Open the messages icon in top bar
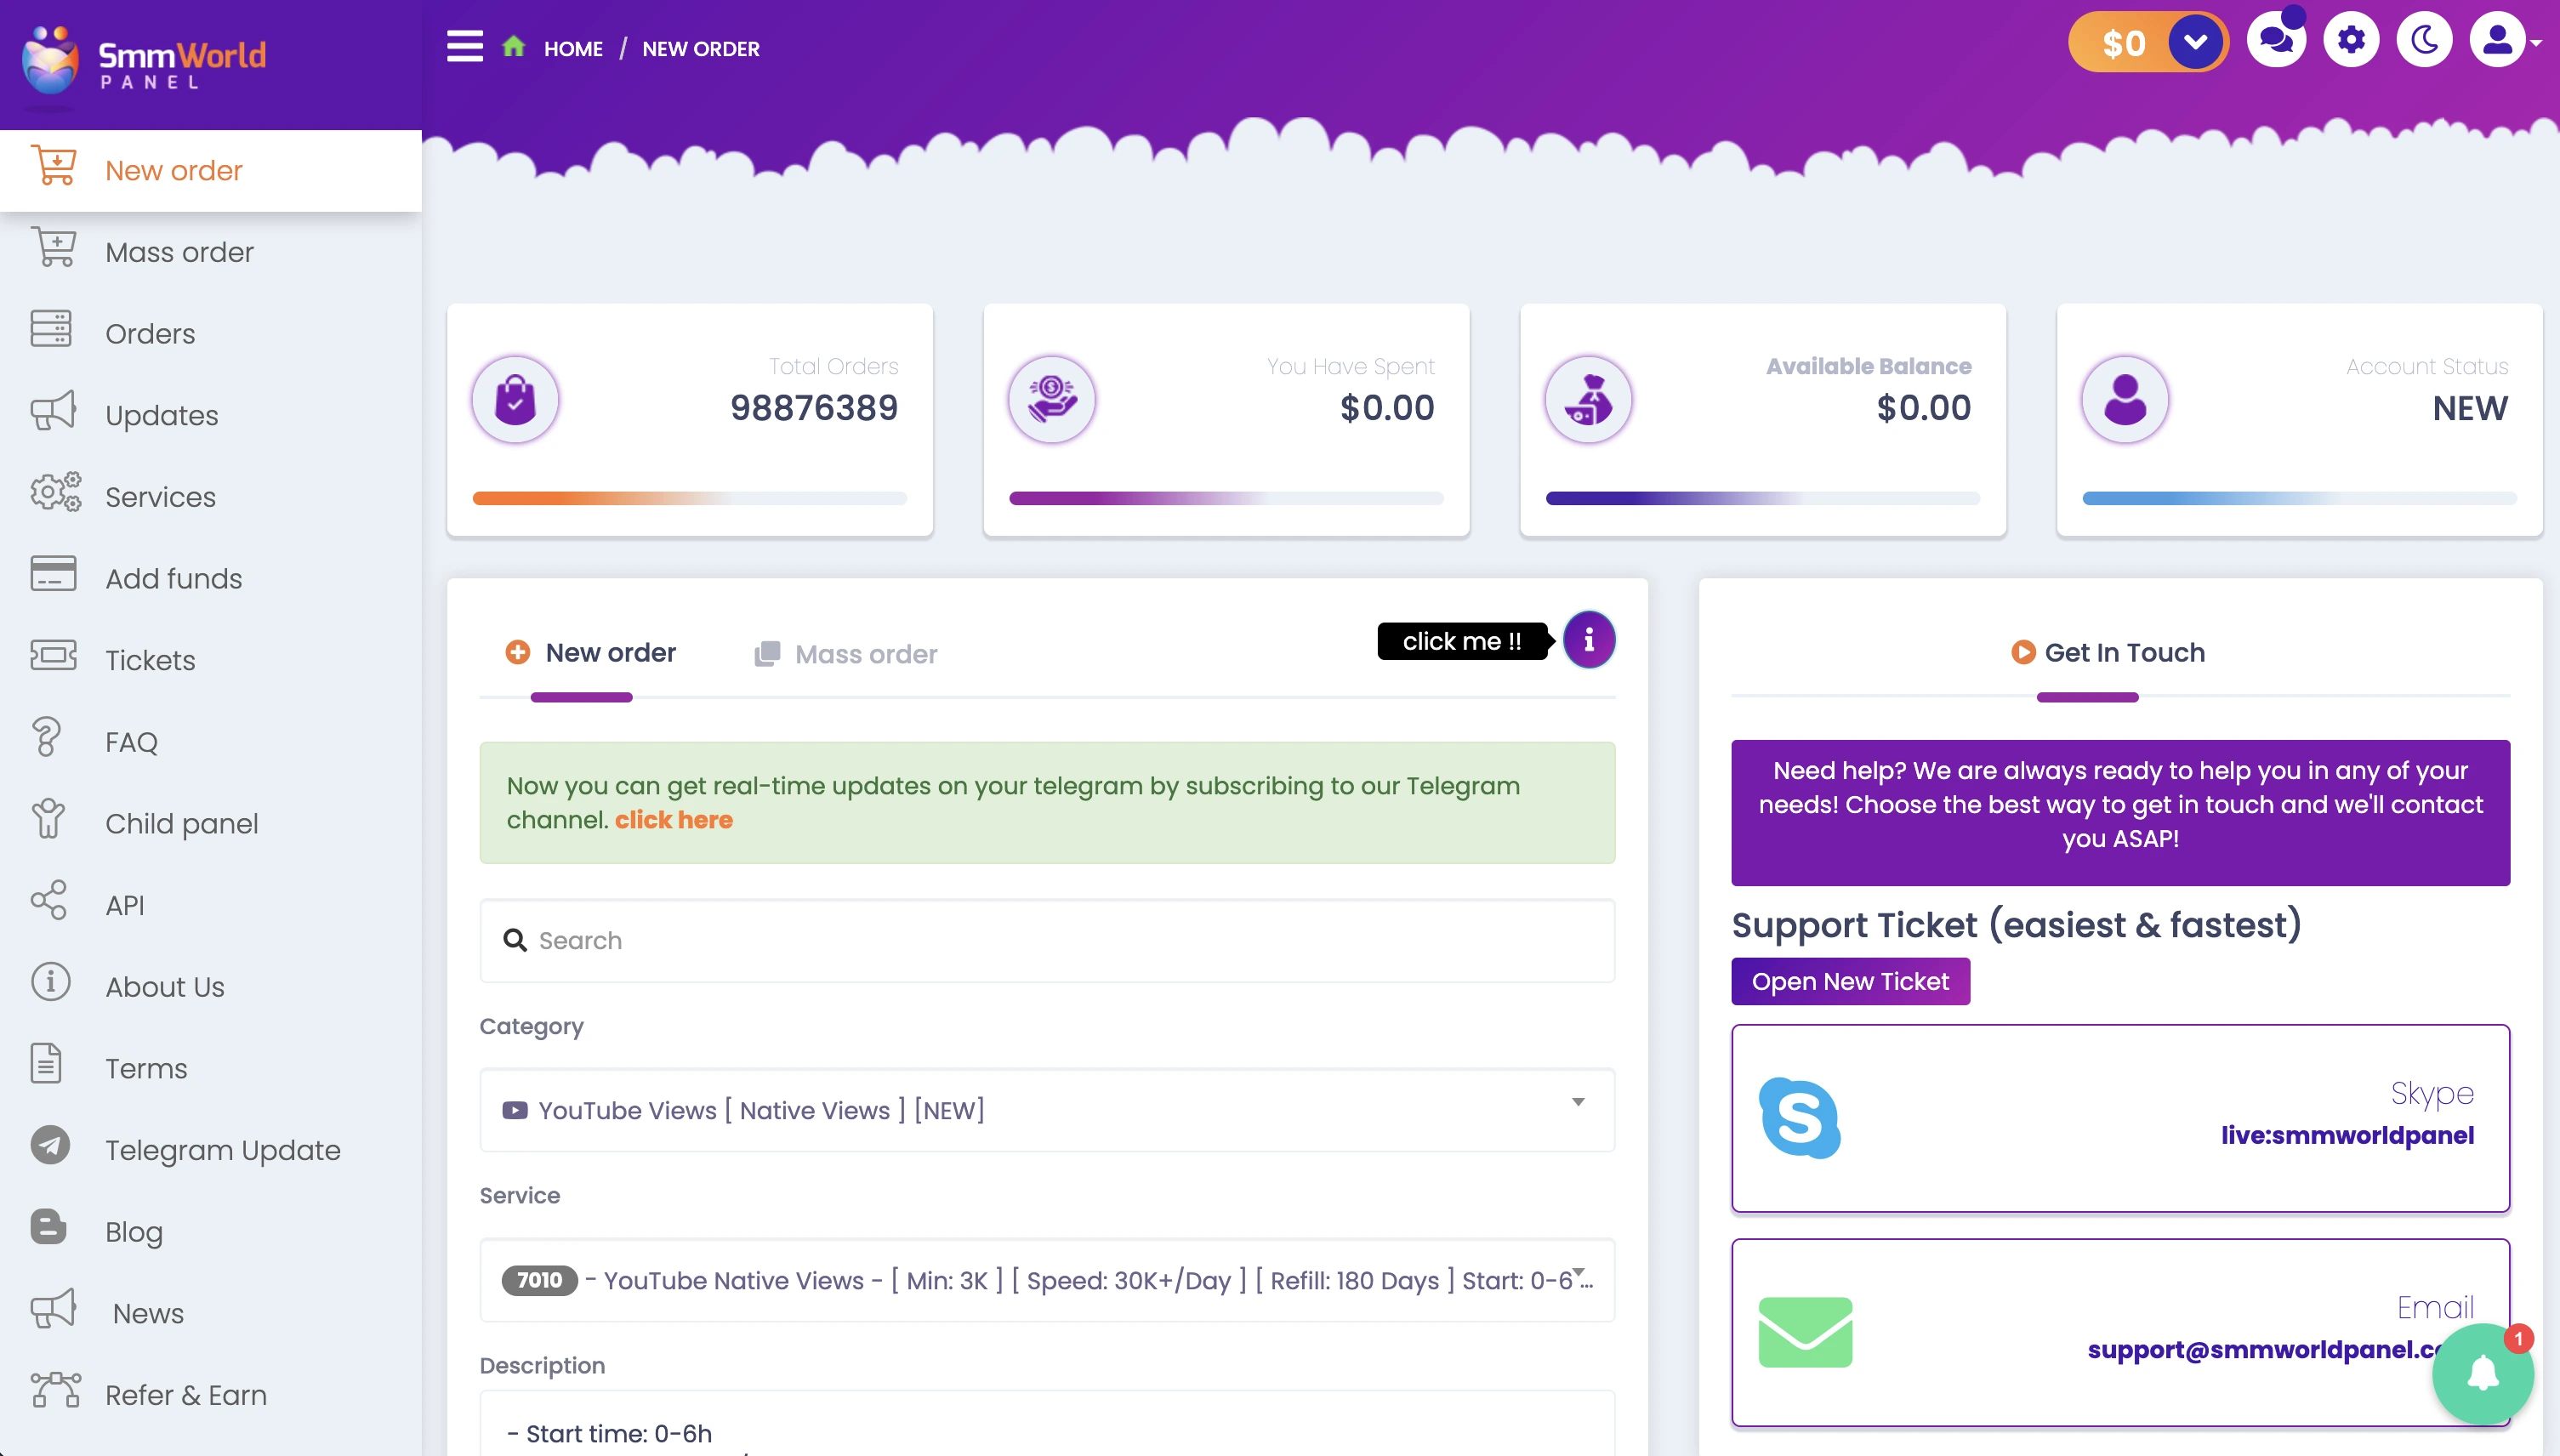Image resolution: width=2560 pixels, height=1456 pixels. pos(2277,40)
